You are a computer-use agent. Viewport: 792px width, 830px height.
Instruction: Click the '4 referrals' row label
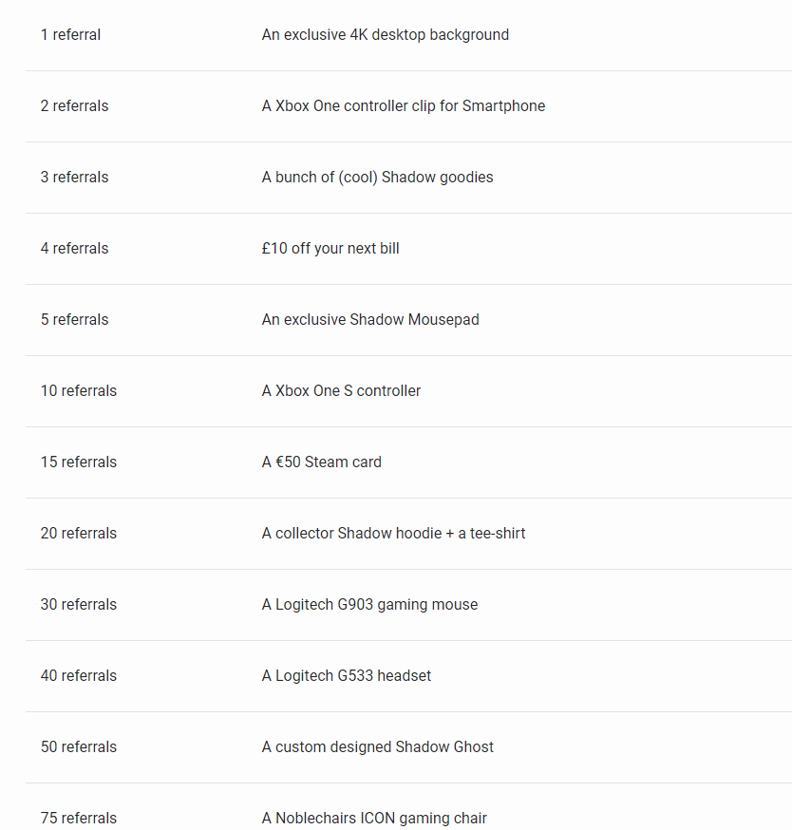point(75,248)
